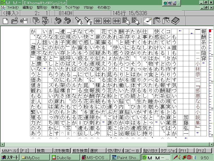
Task: Click the stacked folded-pages arrow icon
Action: (x=45, y=21)
